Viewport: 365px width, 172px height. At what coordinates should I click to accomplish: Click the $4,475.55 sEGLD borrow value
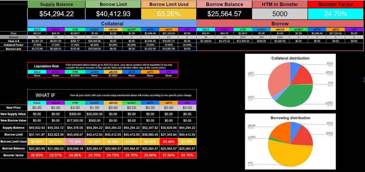(224, 40)
